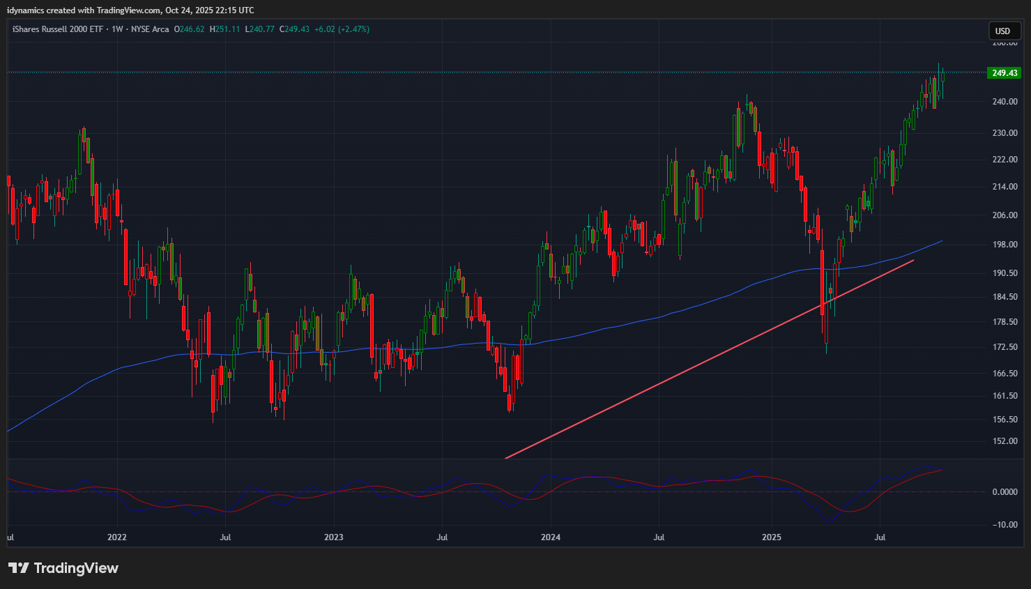Select the 1W interval label in the legend
The height and width of the screenshot is (589, 1031).
point(117,29)
